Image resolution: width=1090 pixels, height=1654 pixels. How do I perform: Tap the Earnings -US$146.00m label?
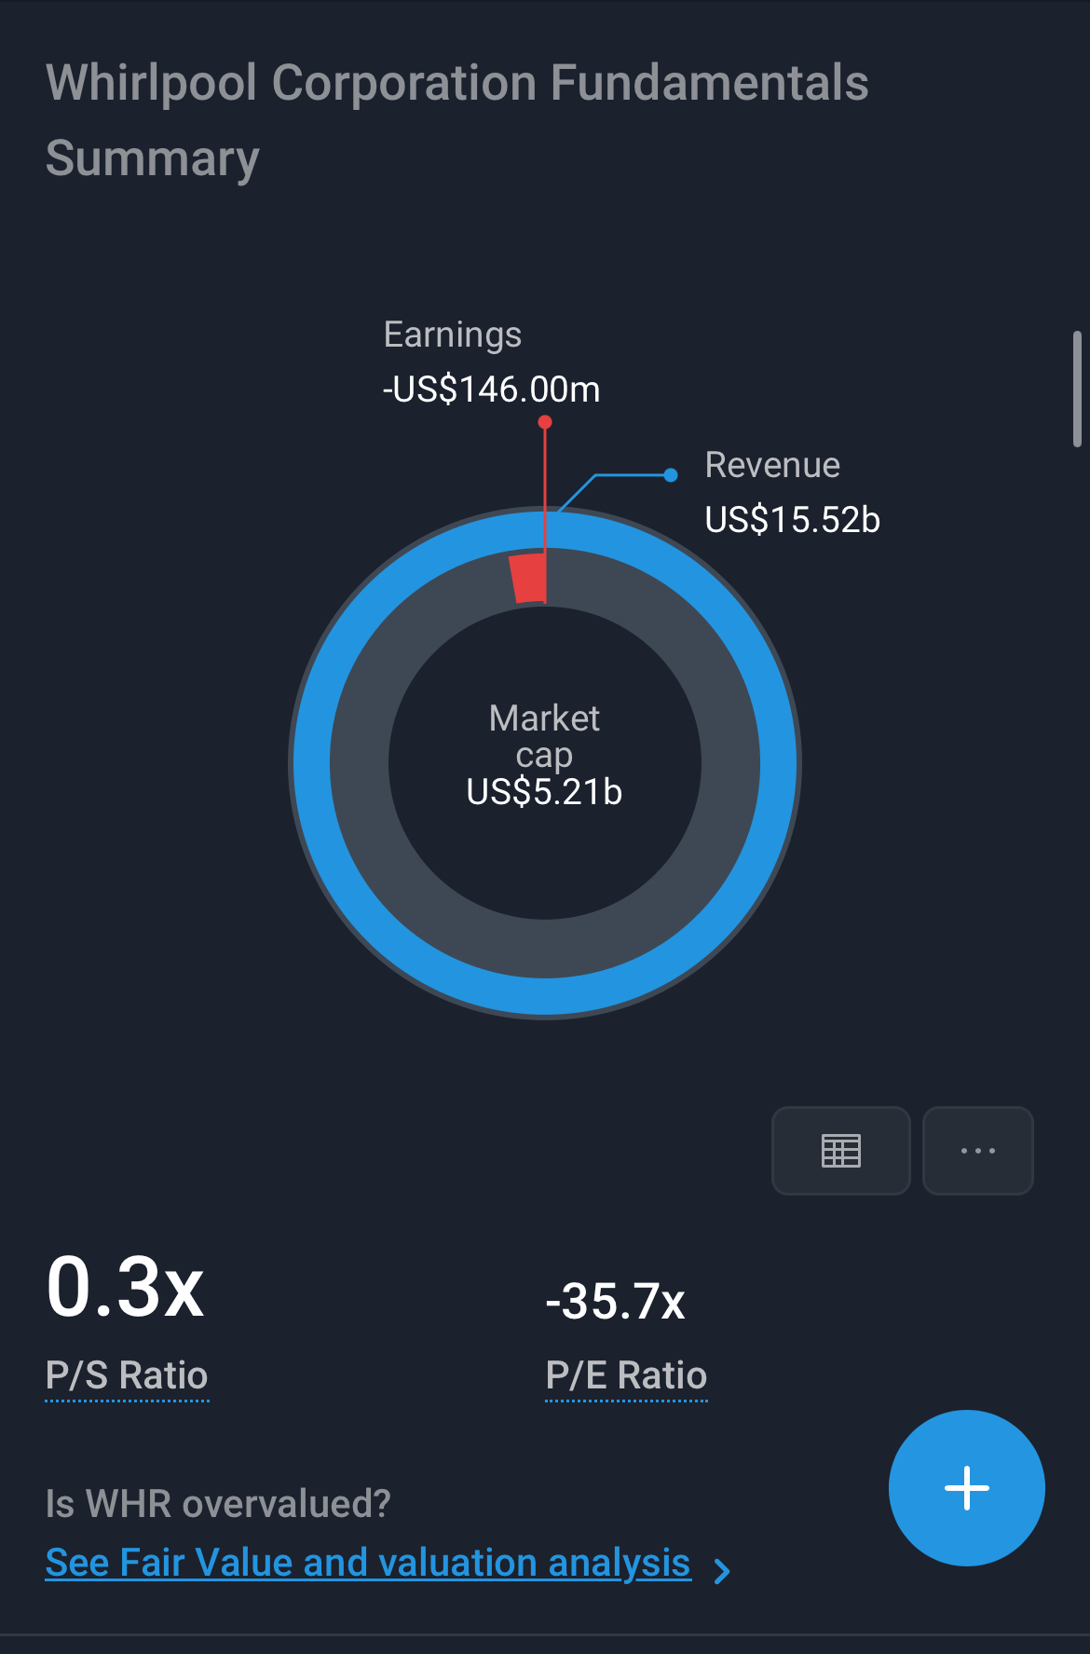point(491,362)
